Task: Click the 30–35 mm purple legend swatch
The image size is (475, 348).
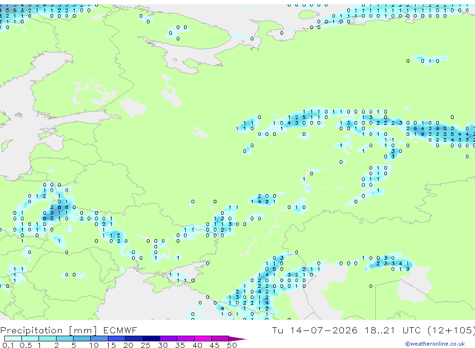Action: (168, 339)
